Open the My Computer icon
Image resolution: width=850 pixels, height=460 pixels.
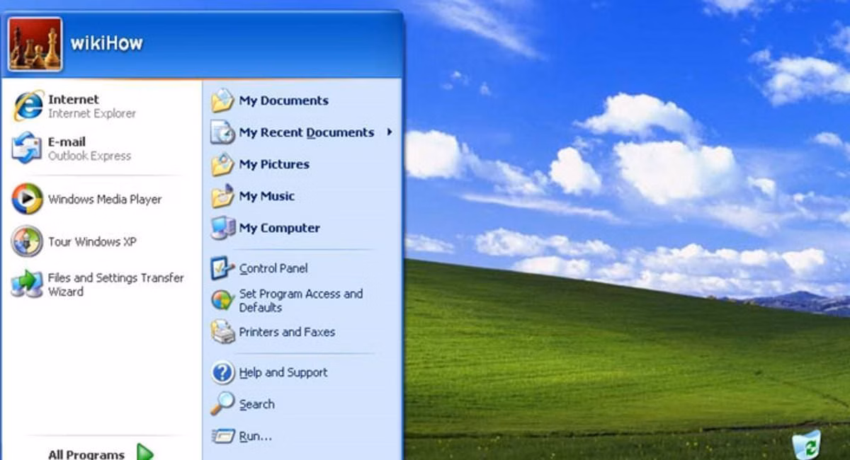[x=222, y=228]
